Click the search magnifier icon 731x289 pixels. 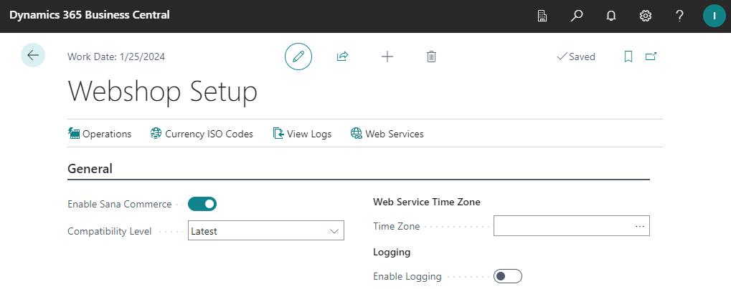(x=577, y=16)
